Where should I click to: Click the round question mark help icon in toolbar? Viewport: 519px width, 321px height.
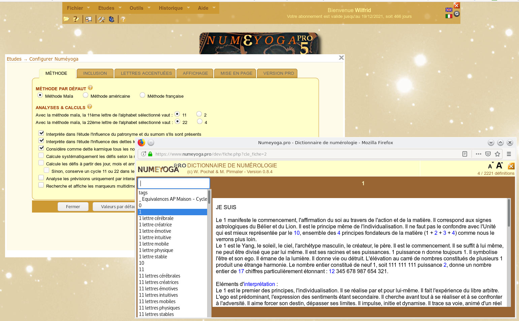(123, 19)
